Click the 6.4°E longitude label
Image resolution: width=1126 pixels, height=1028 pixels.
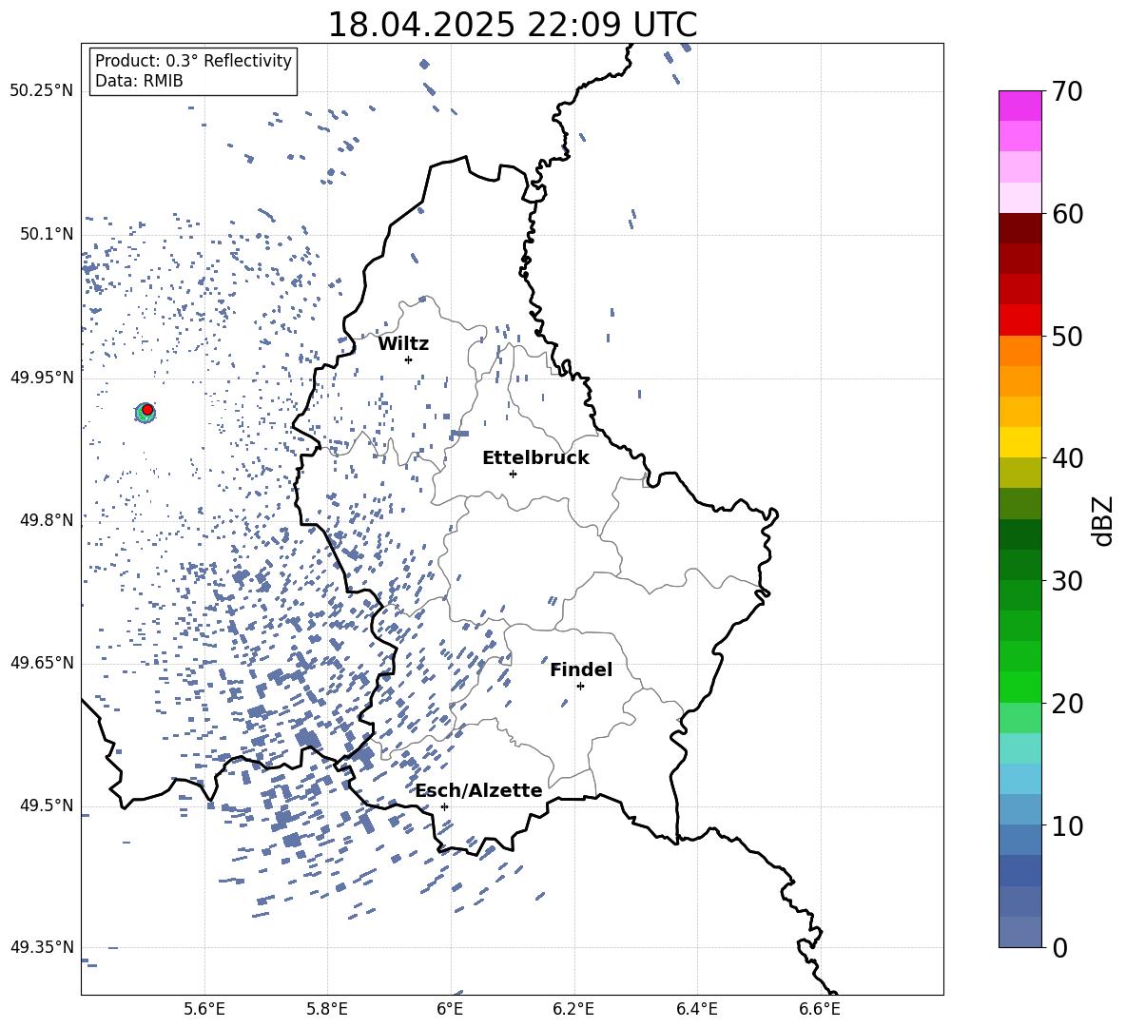pos(696,1009)
